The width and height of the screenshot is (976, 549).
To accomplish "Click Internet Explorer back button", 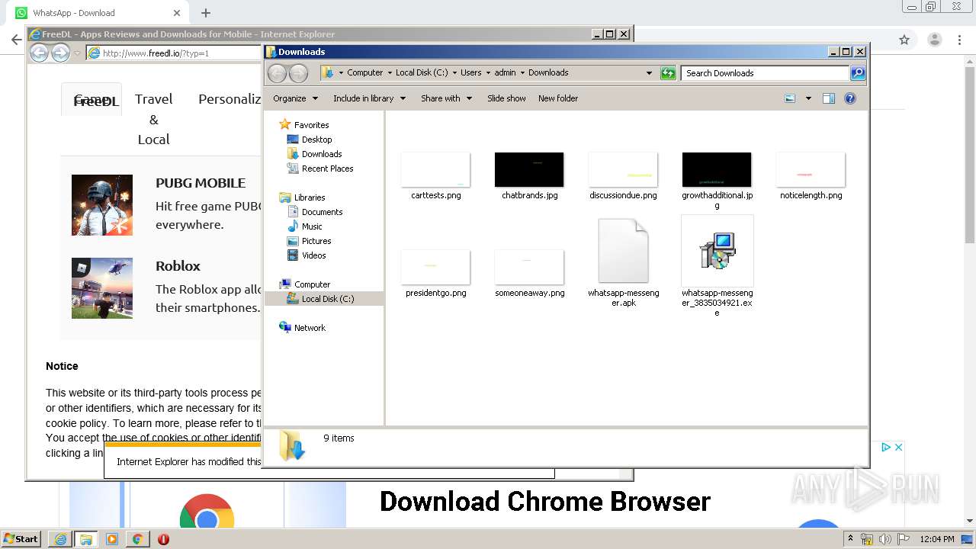I will point(39,53).
